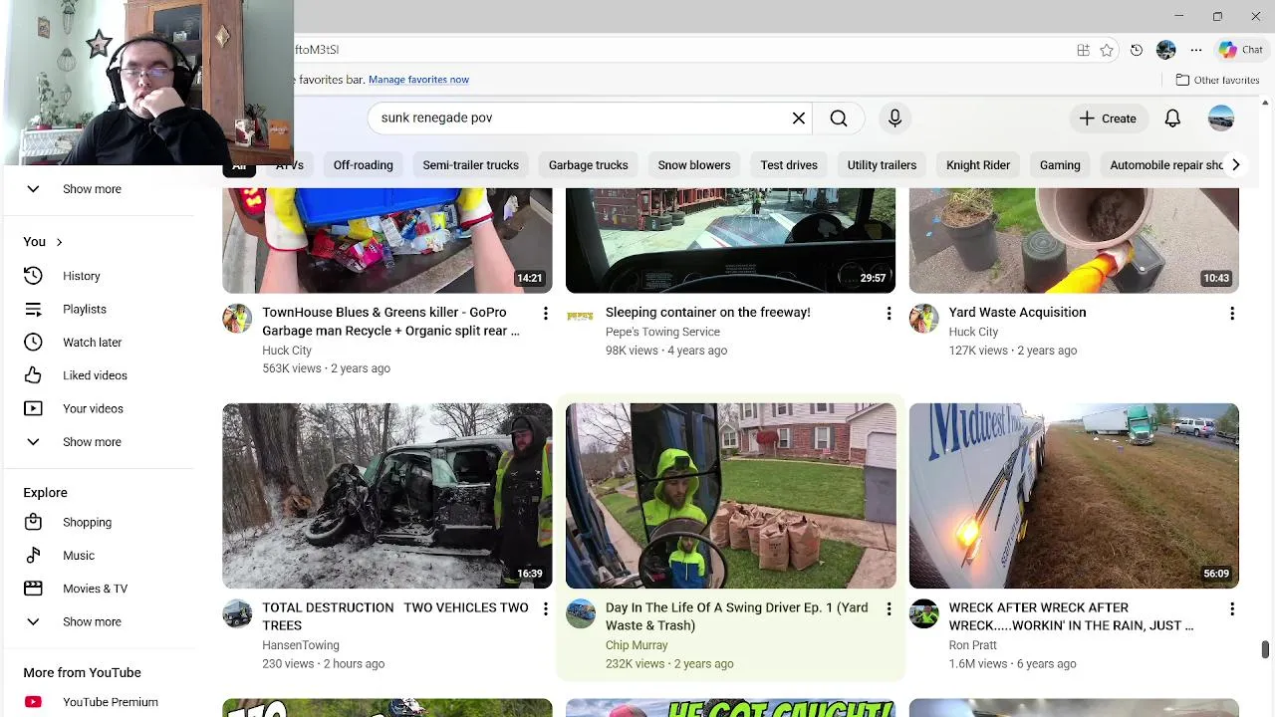Click Manage favorites now link

(x=418, y=80)
